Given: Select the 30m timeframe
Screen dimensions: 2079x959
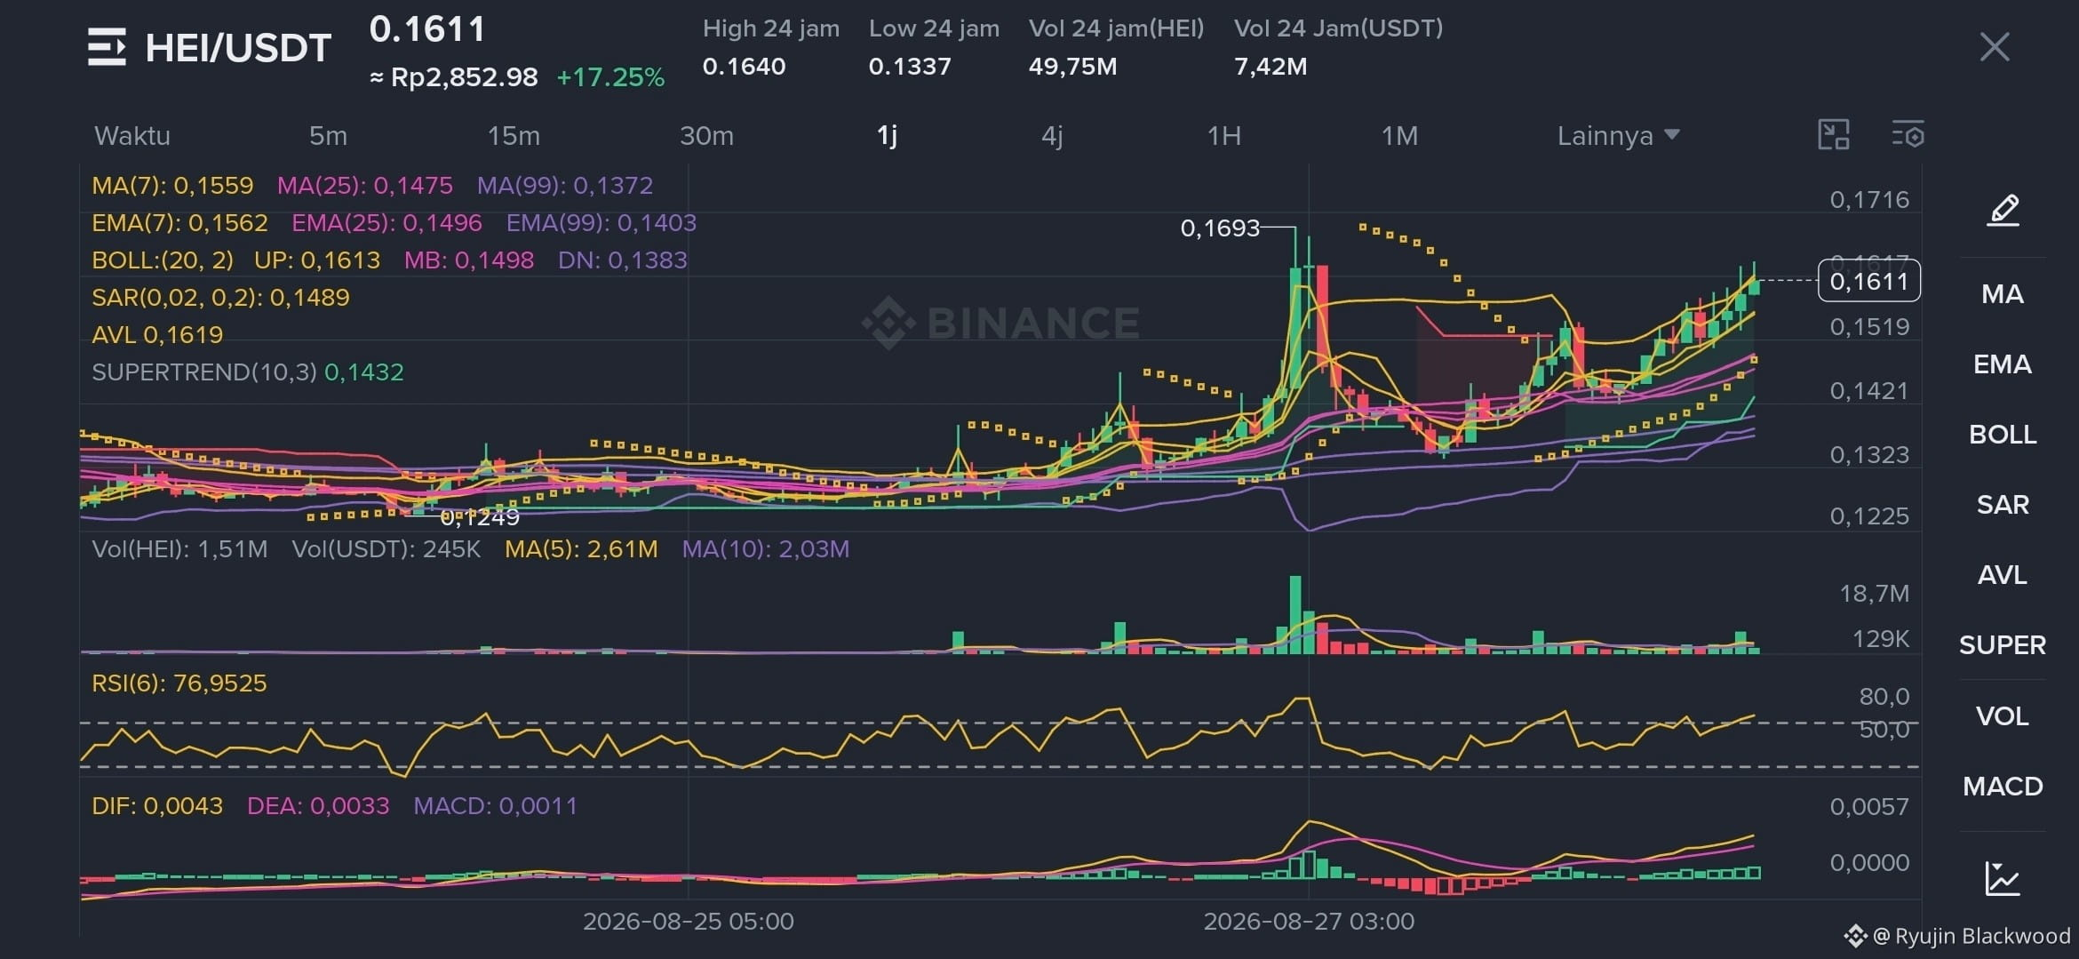Looking at the screenshot, I should pos(706,136).
